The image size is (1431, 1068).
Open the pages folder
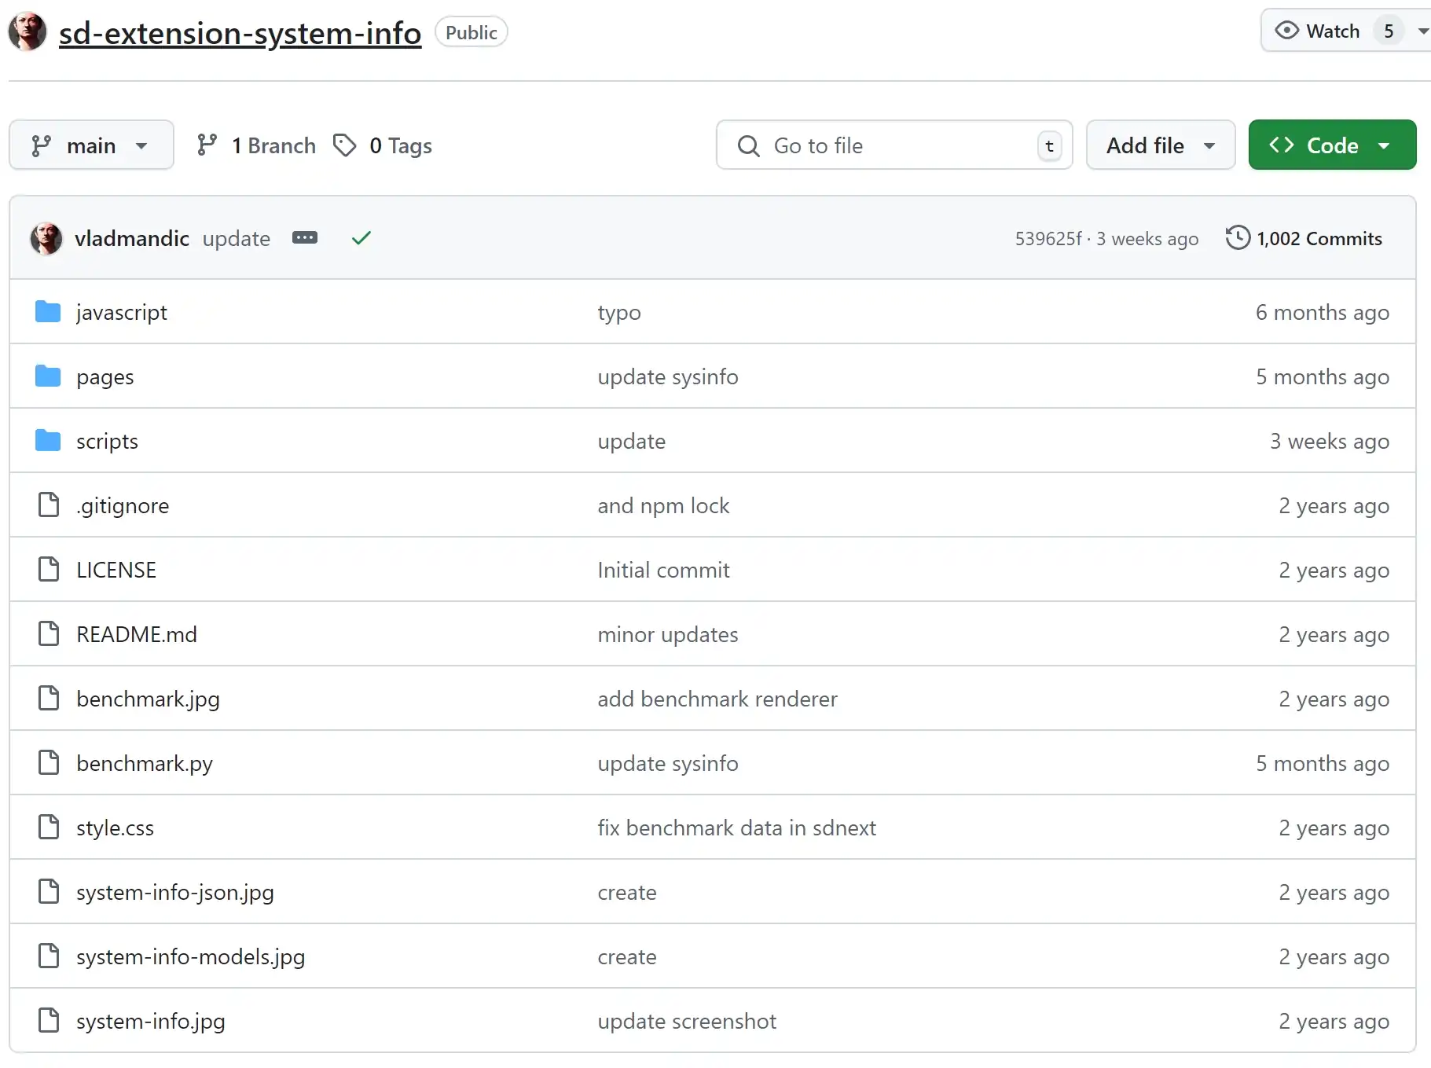pos(105,376)
